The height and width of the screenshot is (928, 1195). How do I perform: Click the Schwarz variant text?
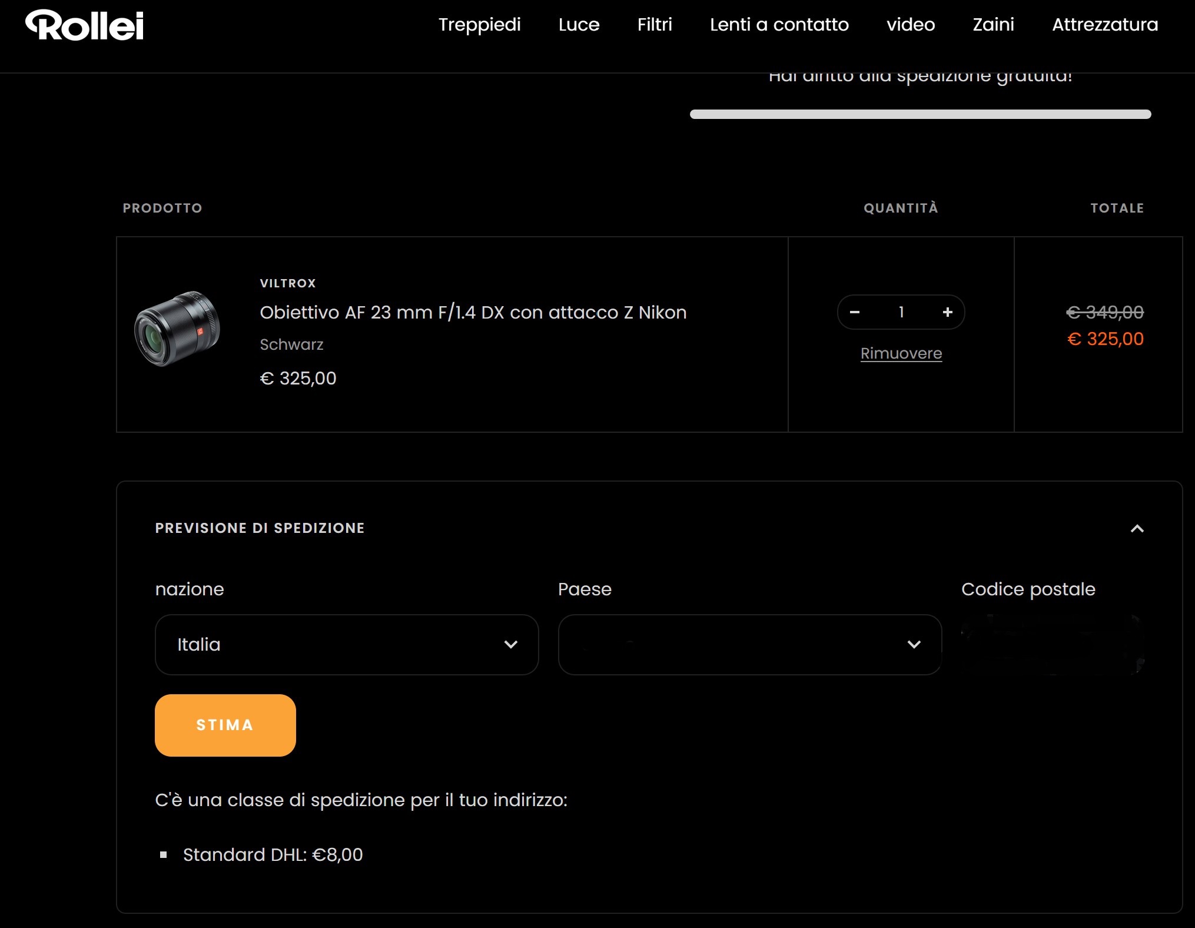point(291,344)
